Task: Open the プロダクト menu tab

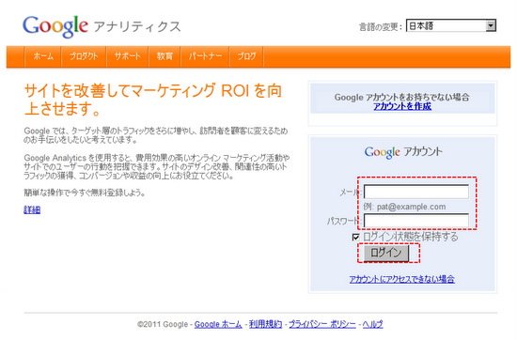Action: pyautogui.click(x=84, y=56)
